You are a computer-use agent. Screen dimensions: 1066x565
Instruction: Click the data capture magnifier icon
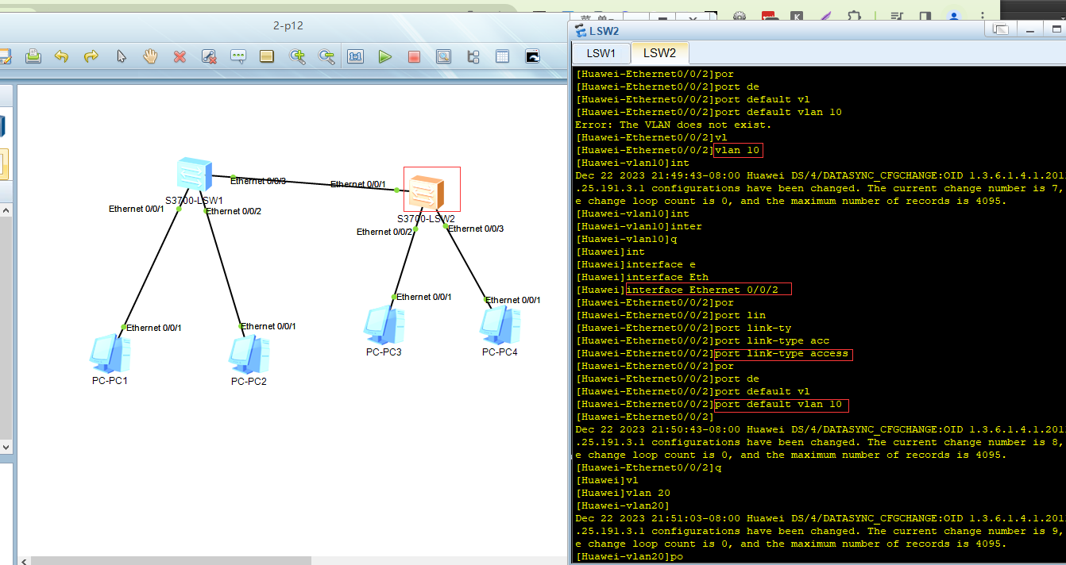pos(443,56)
